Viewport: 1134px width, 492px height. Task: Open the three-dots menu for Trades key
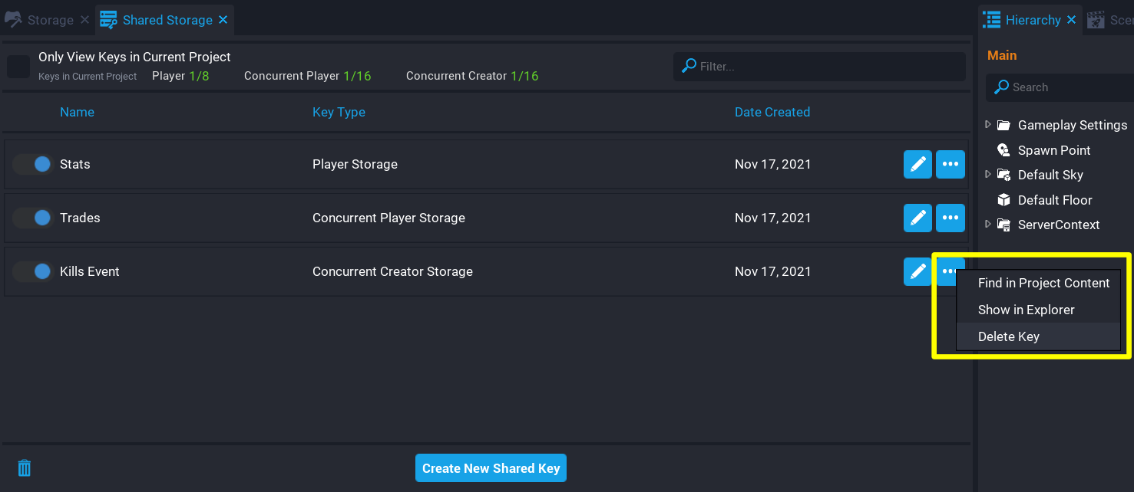tap(951, 218)
